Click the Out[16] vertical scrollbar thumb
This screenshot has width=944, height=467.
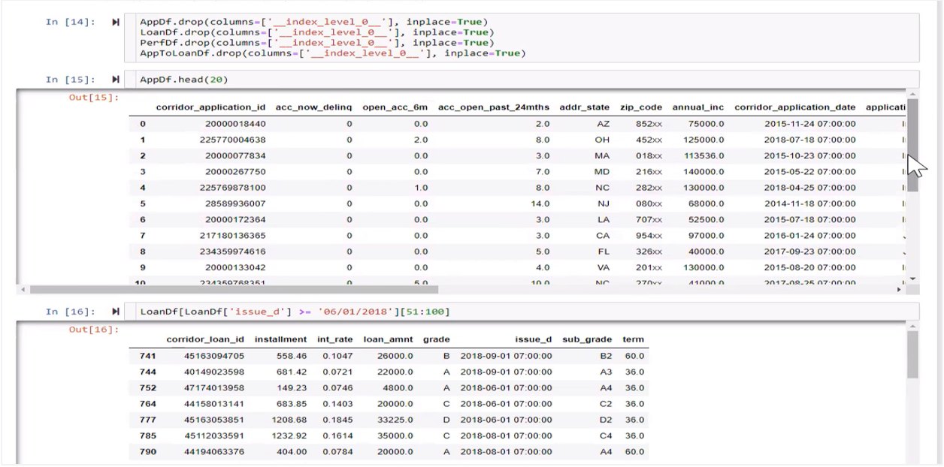point(912,354)
